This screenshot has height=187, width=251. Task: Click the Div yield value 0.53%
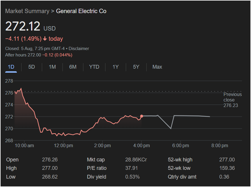tap(132, 177)
